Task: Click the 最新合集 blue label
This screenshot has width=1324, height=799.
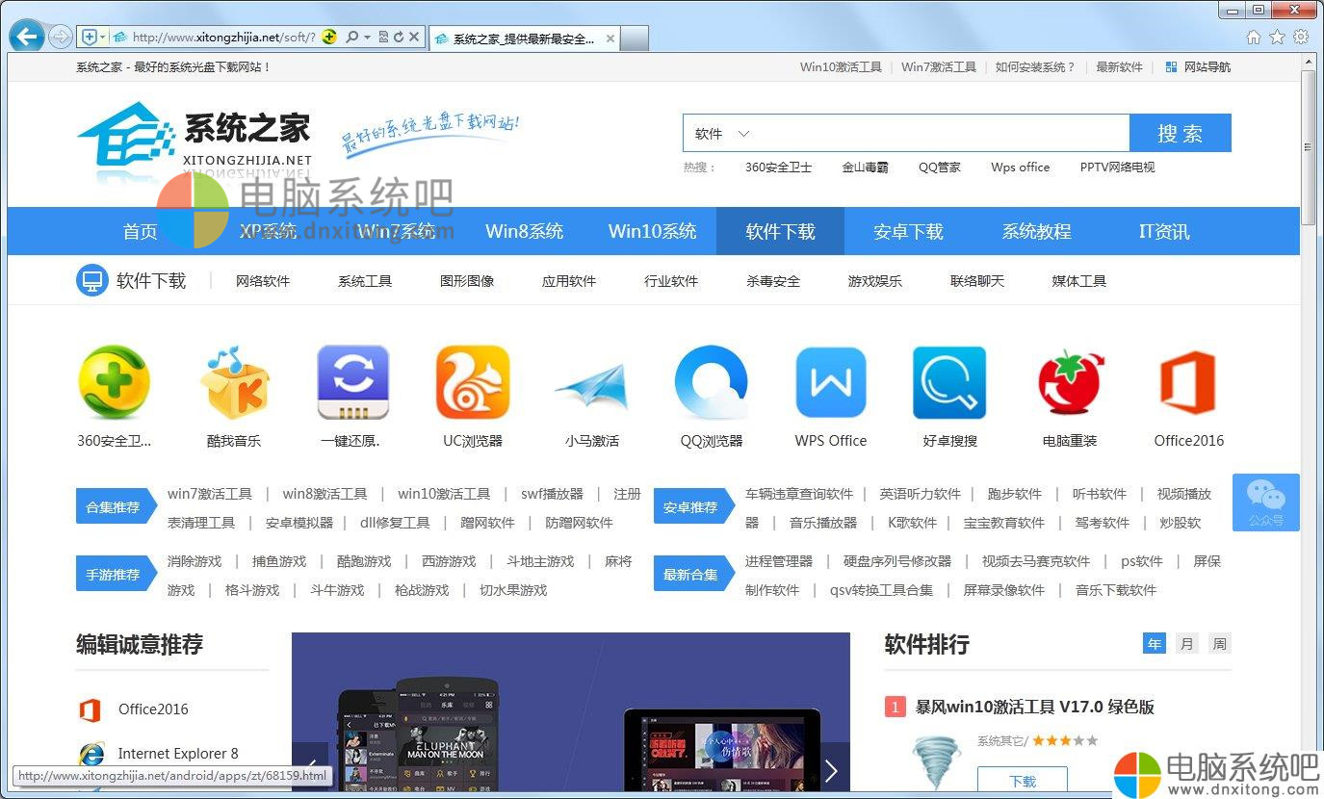Action: (693, 575)
